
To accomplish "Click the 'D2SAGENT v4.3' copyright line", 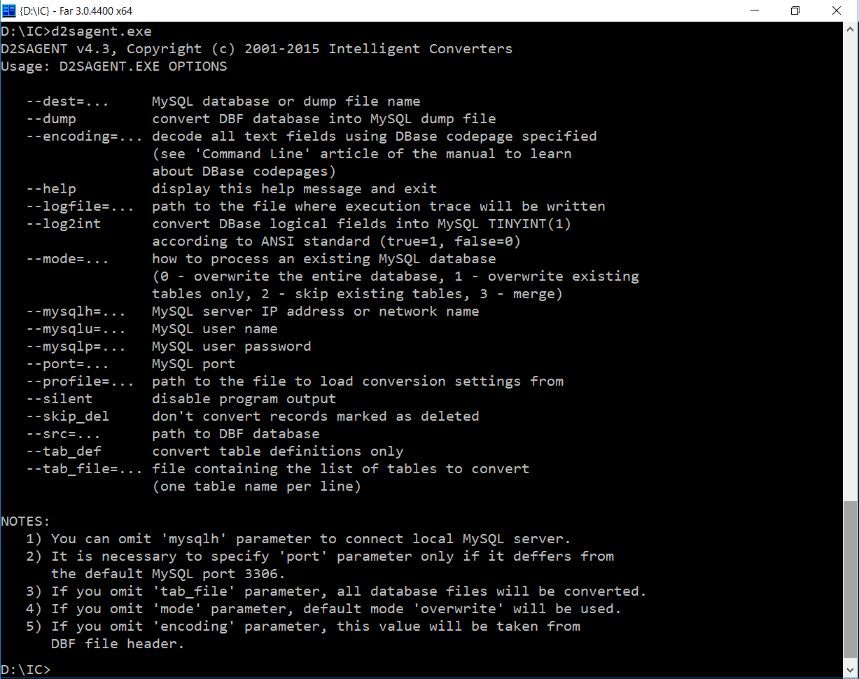I will pos(256,48).
